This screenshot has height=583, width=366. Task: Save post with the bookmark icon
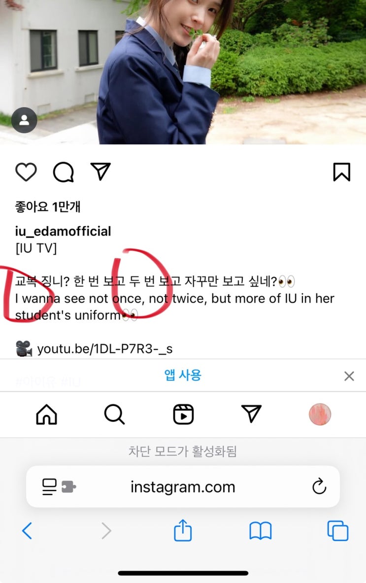[341, 172]
